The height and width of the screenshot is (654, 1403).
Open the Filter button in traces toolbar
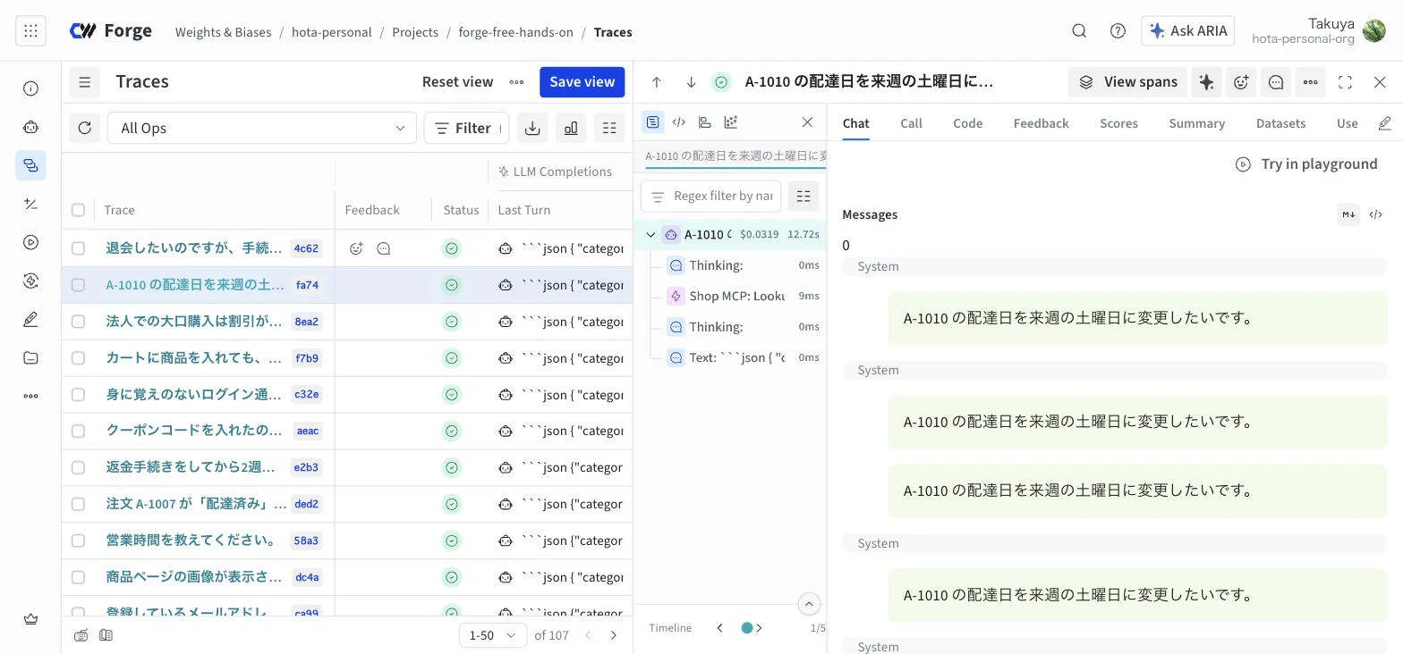point(466,128)
